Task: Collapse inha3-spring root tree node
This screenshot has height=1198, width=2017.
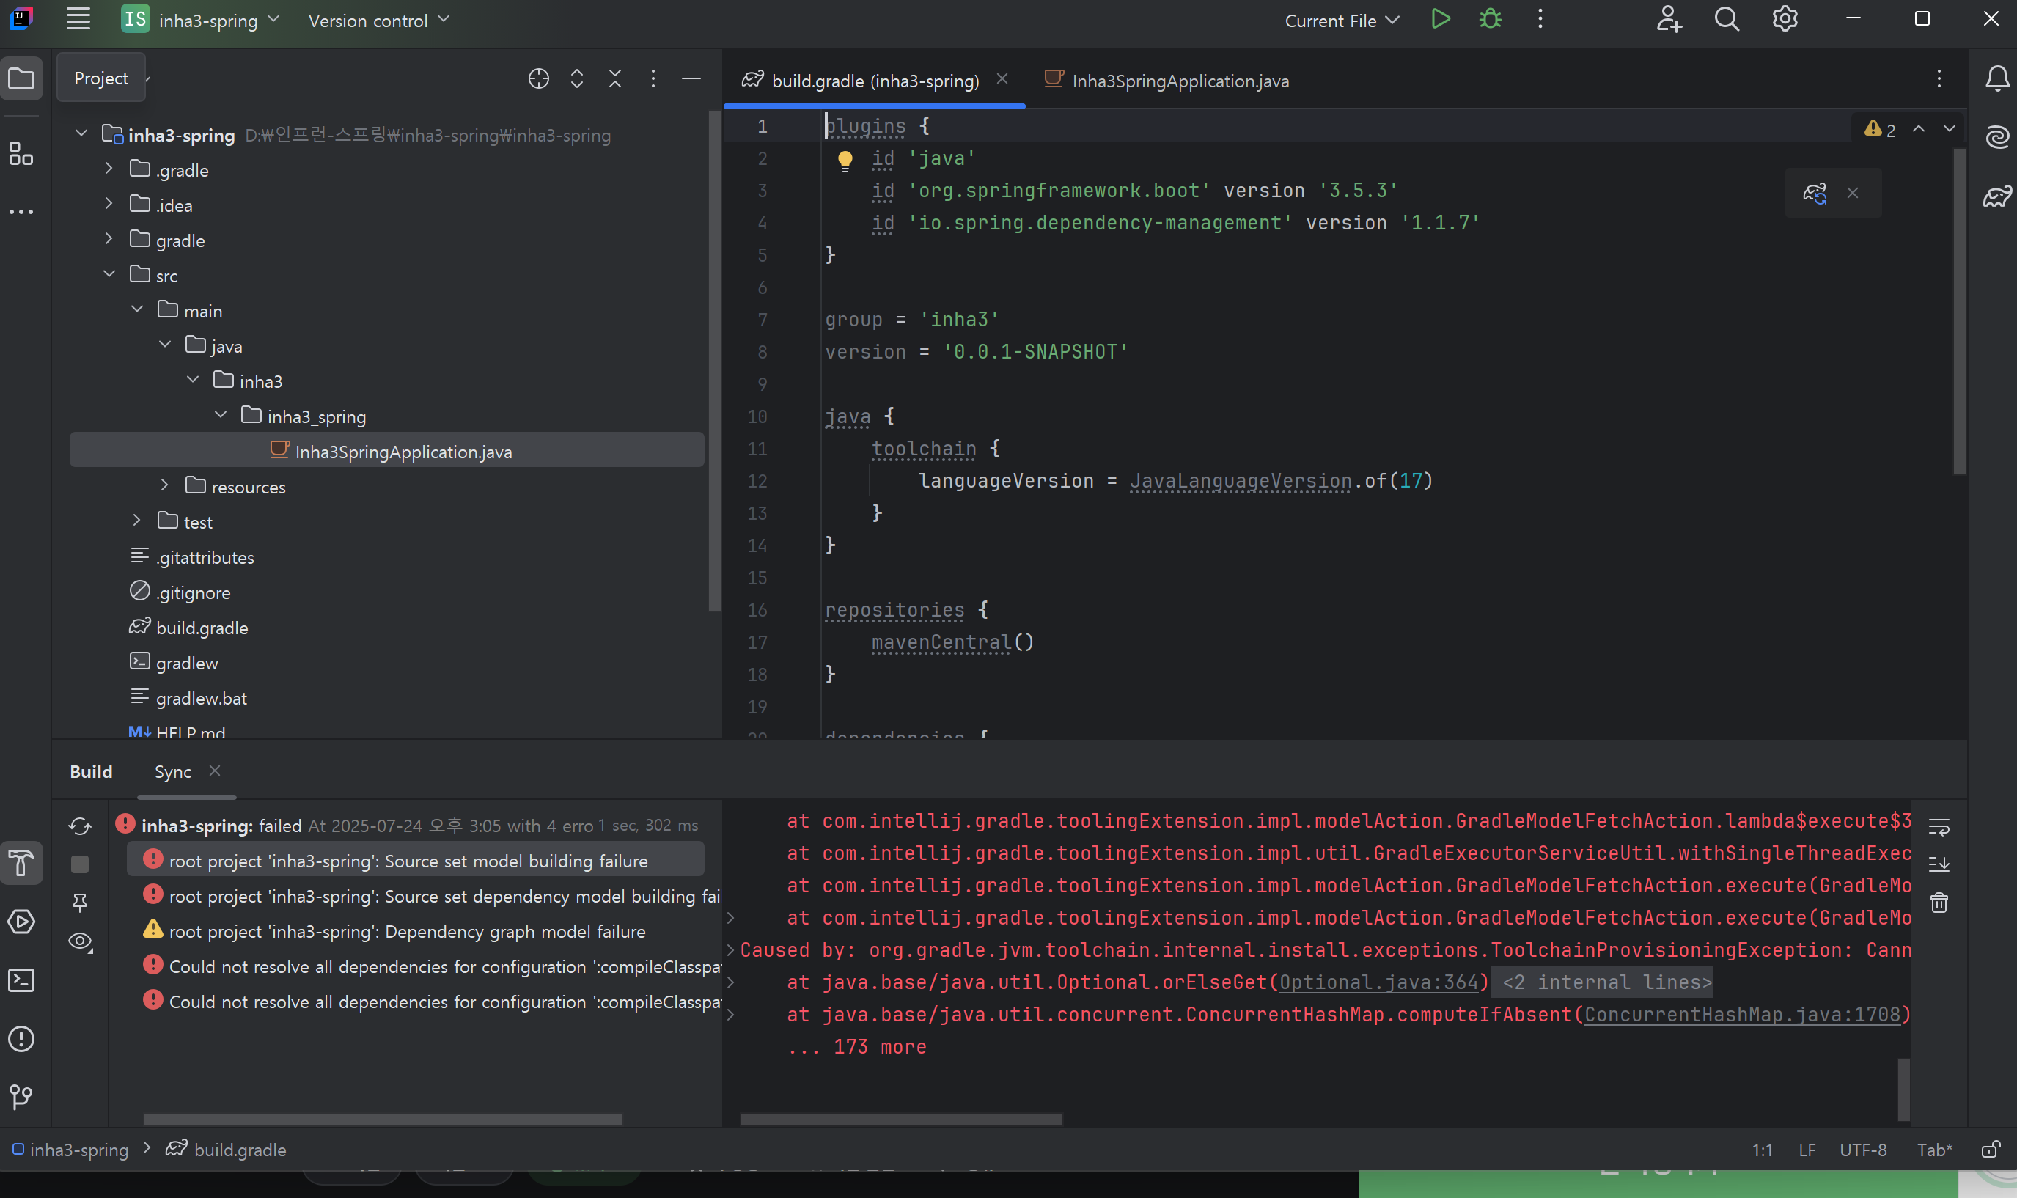Action: coord(81,133)
